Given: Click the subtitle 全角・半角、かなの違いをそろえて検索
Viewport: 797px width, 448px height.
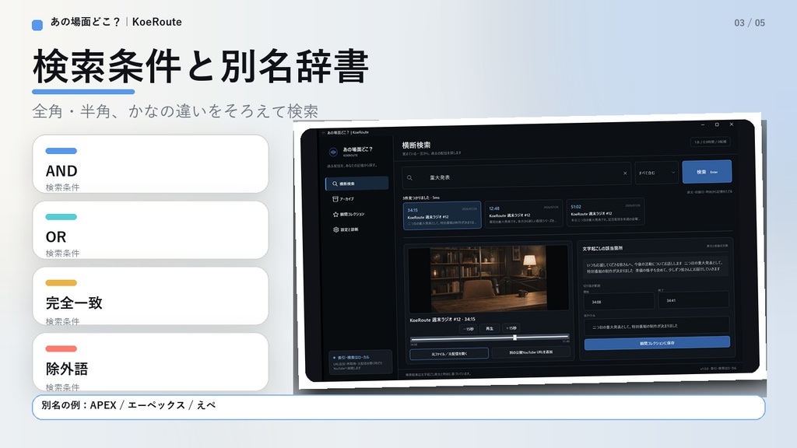Looking at the screenshot, I should (x=175, y=111).
